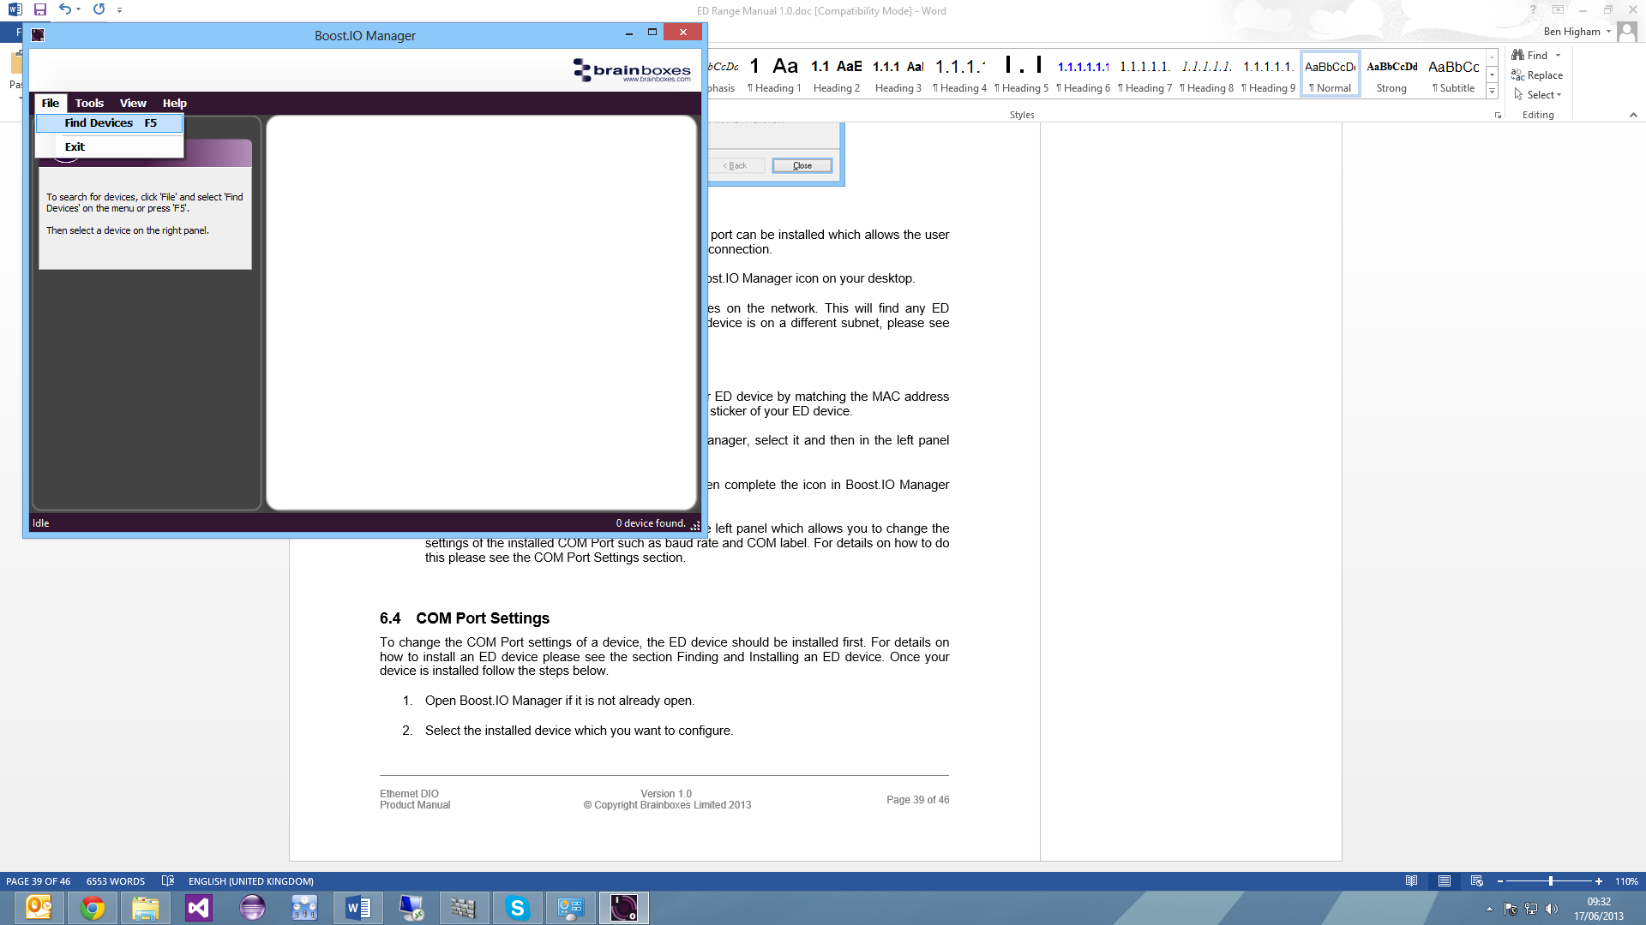Click the Boost.IO Manager taskbar icon
The height and width of the screenshot is (925, 1646).
(x=623, y=908)
